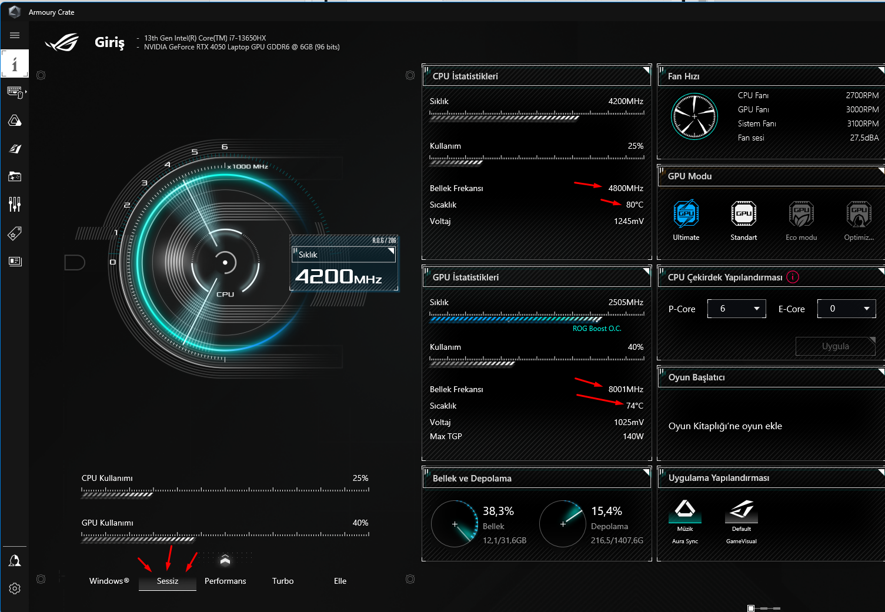
Task: Select the Ultimate GPU mode icon
Action: click(x=686, y=213)
